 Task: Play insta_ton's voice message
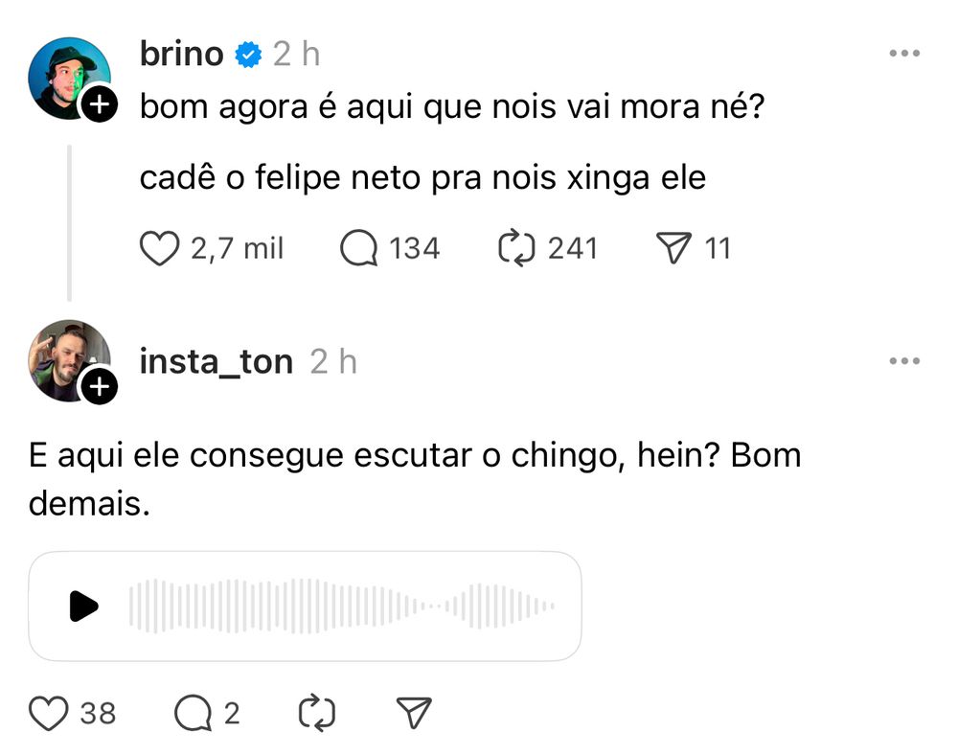(x=84, y=606)
